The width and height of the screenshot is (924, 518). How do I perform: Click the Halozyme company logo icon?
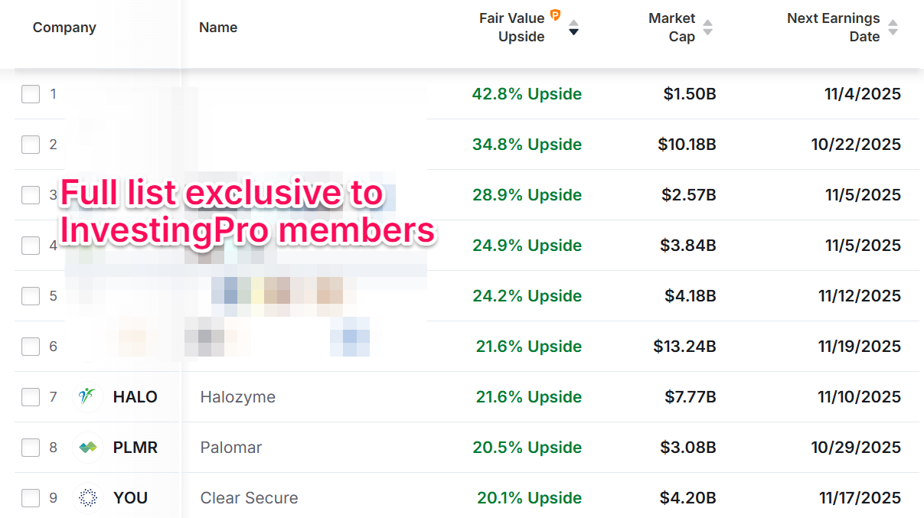click(88, 397)
